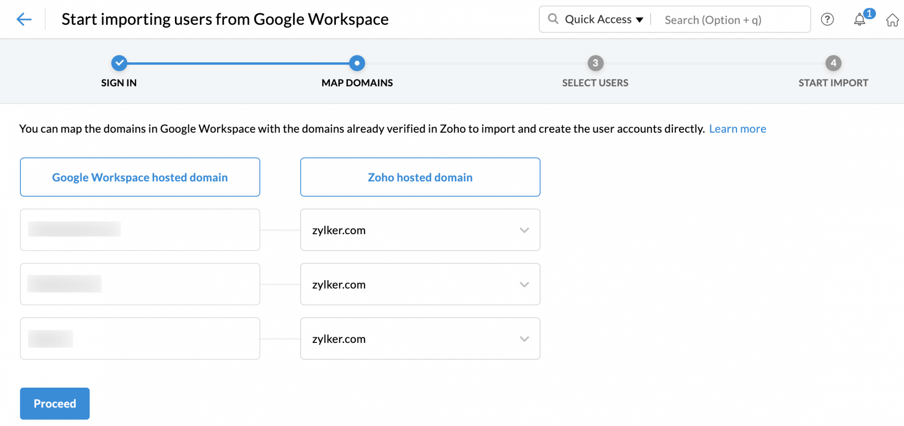Open the notifications bell icon
Viewport: 904px width, 426px height.
(x=860, y=20)
